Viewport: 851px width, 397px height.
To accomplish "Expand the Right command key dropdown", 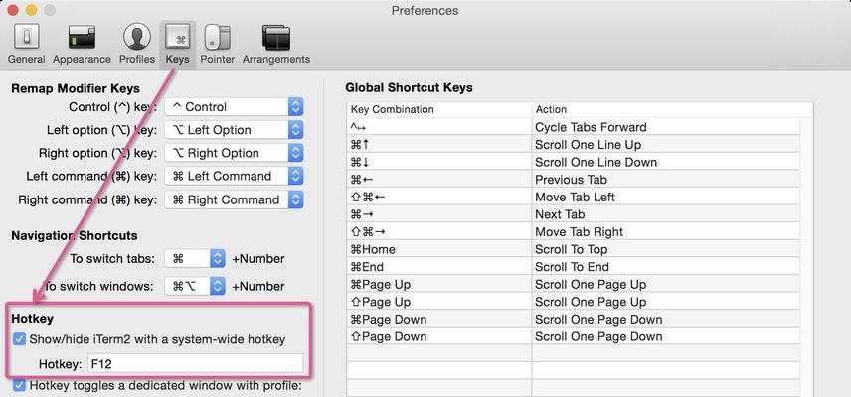I will pos(234,199).
